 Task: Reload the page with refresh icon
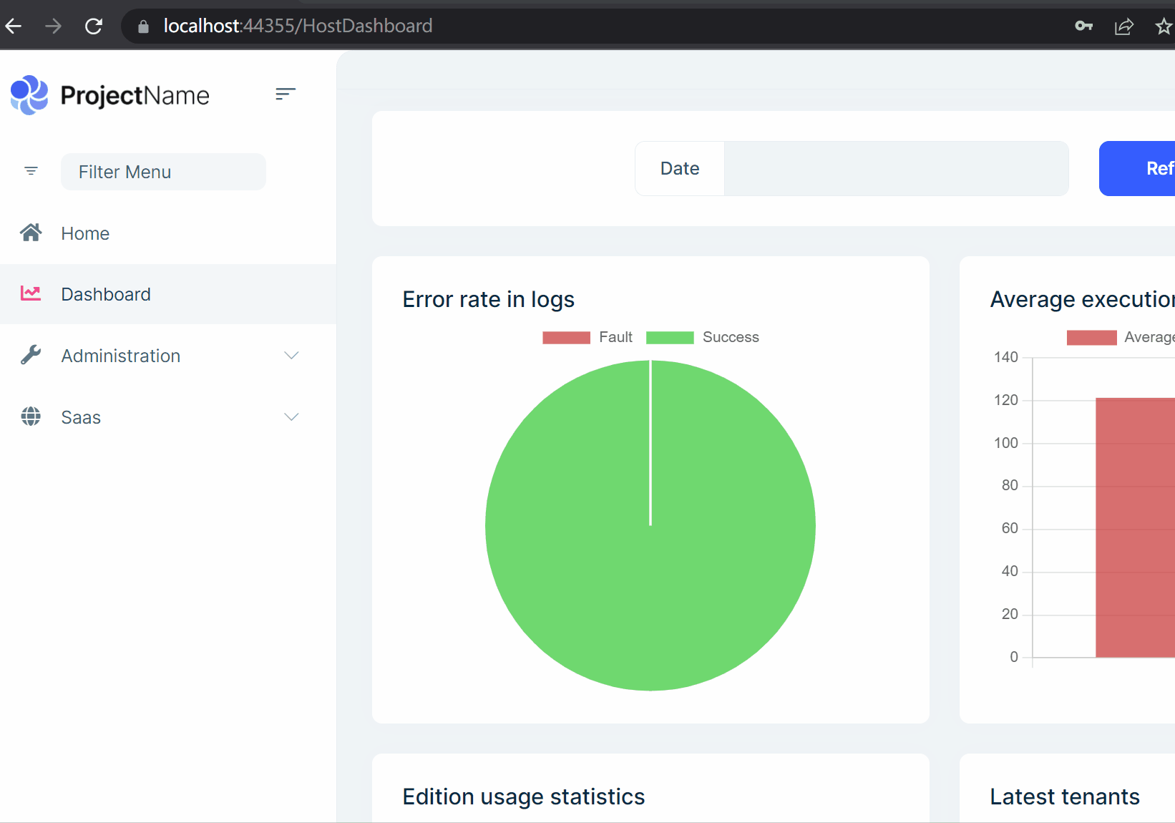click(x=94, y=26)
